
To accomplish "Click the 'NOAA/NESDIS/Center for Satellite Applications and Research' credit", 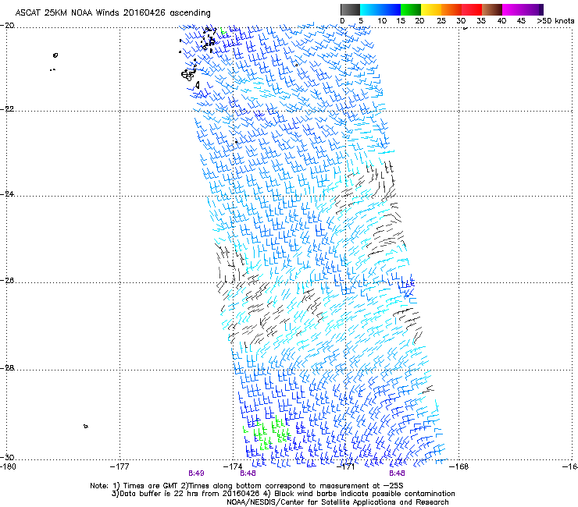I will coord(337,502).
